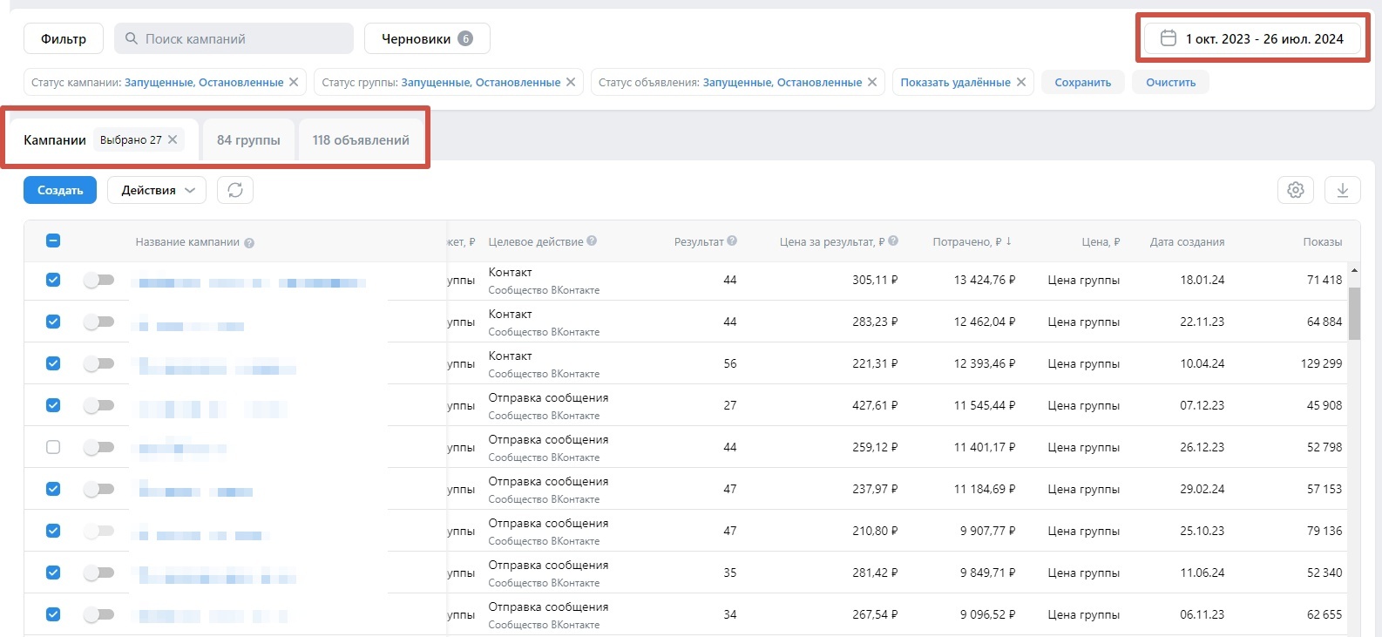Image resolution: width=1382 pixels, height=637 pixels.
Task: Click 'Дата создания' column header
Action: tap(1187, 241)
